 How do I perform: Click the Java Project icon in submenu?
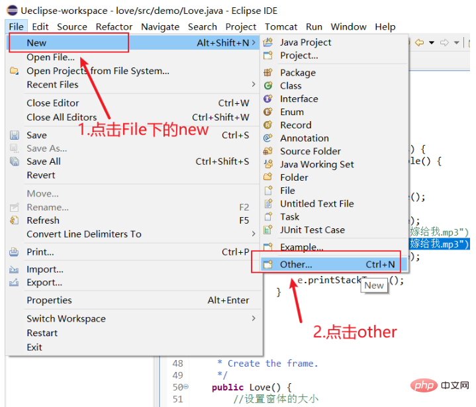tap(267, 42)
